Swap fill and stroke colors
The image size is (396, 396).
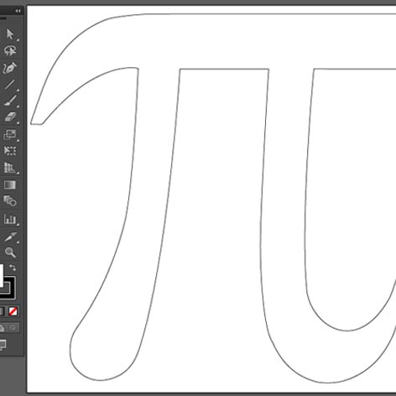click(13, 268)
